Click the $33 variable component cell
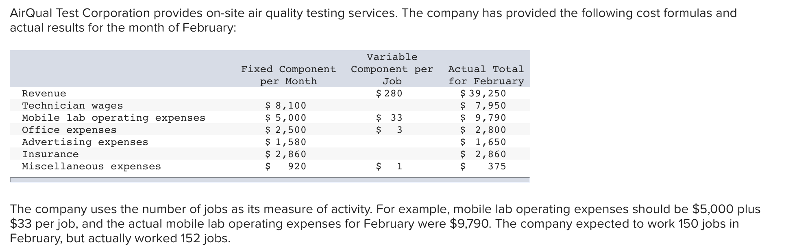 [389, 118]
